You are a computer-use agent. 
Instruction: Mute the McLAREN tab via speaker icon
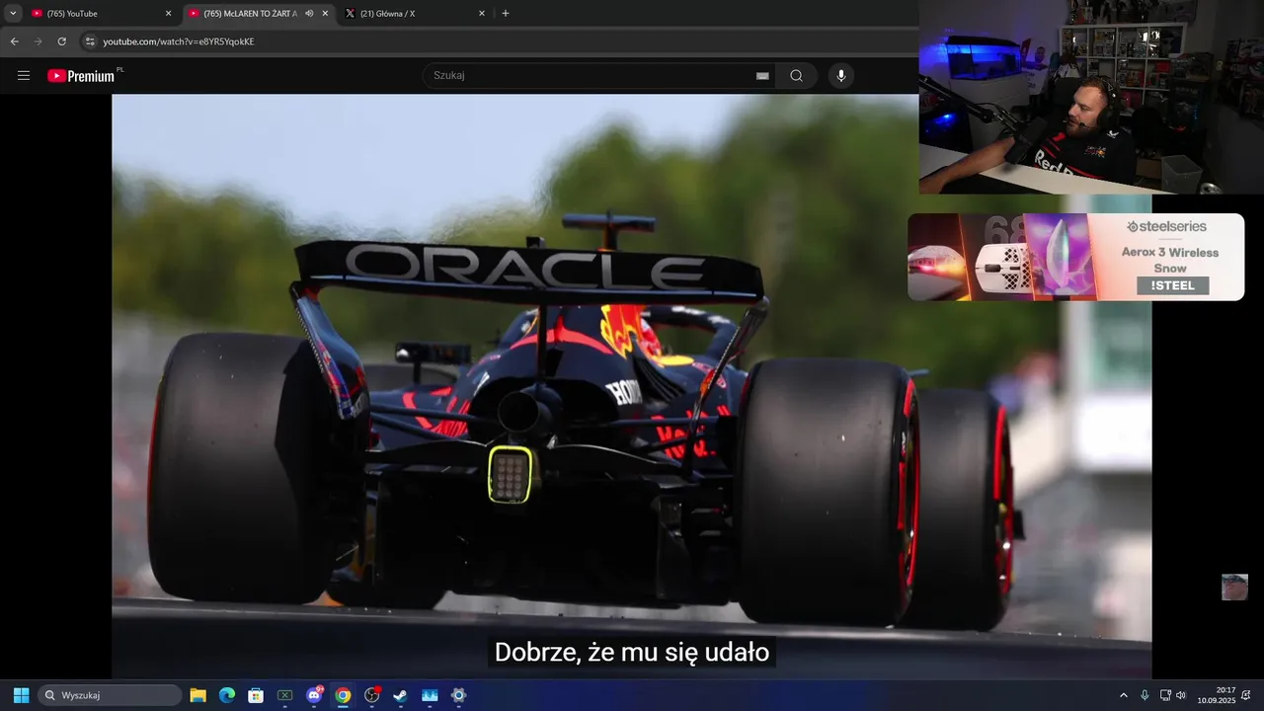tap(309, 14)
